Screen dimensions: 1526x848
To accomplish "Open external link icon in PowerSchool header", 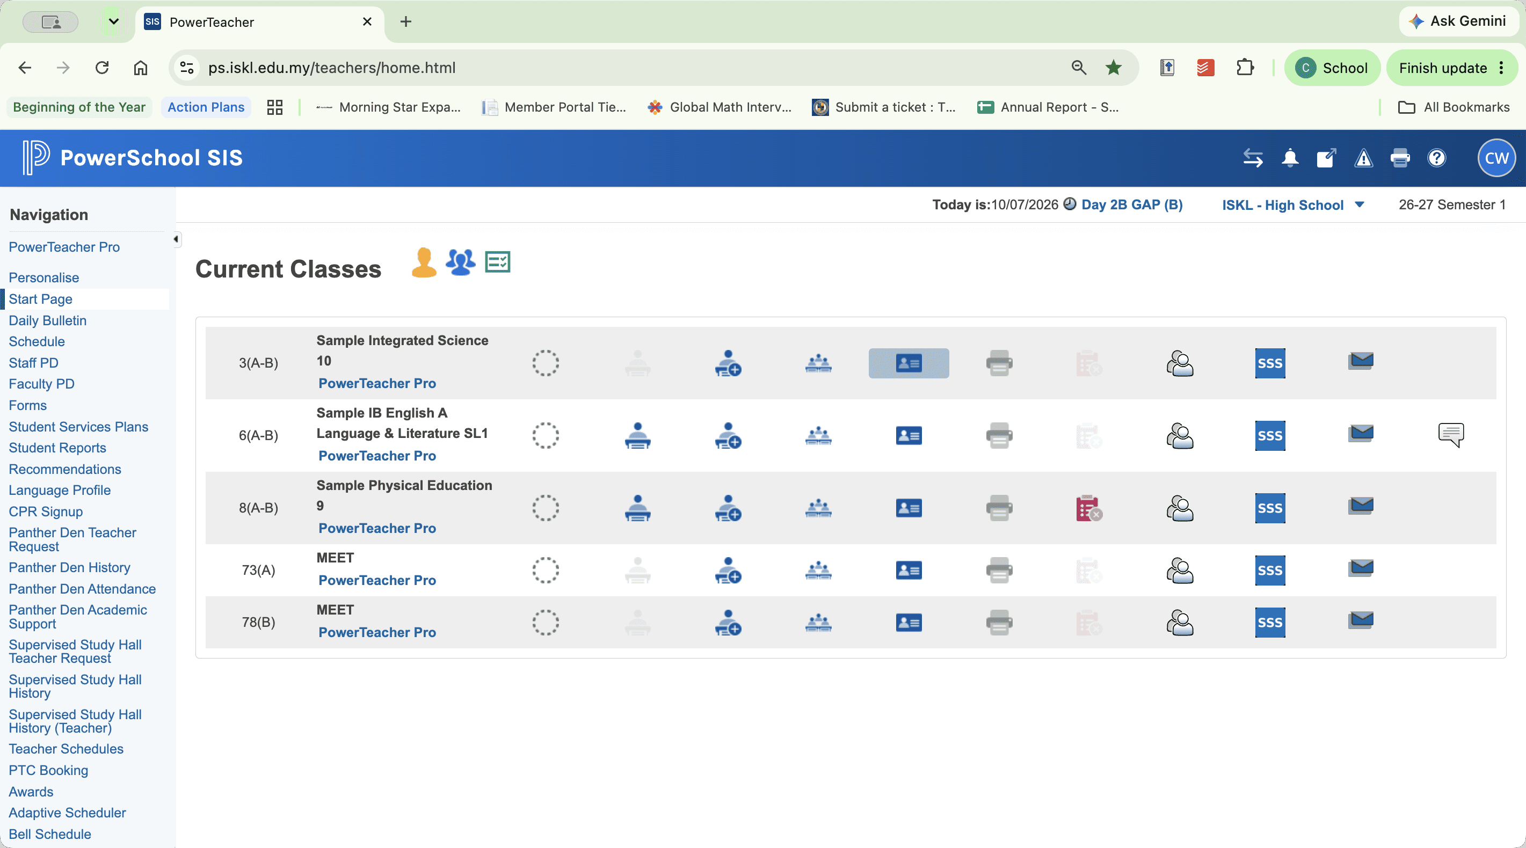I will [x=1326, y=158].
